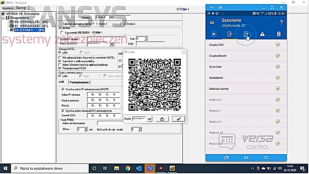Collapse the Ekspandery tree node
The height and width of the screenshot is (174, 309).
[3, 18]
